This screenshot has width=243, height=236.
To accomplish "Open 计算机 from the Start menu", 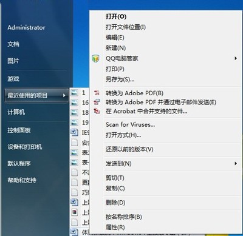I will (x=16, y=112).
